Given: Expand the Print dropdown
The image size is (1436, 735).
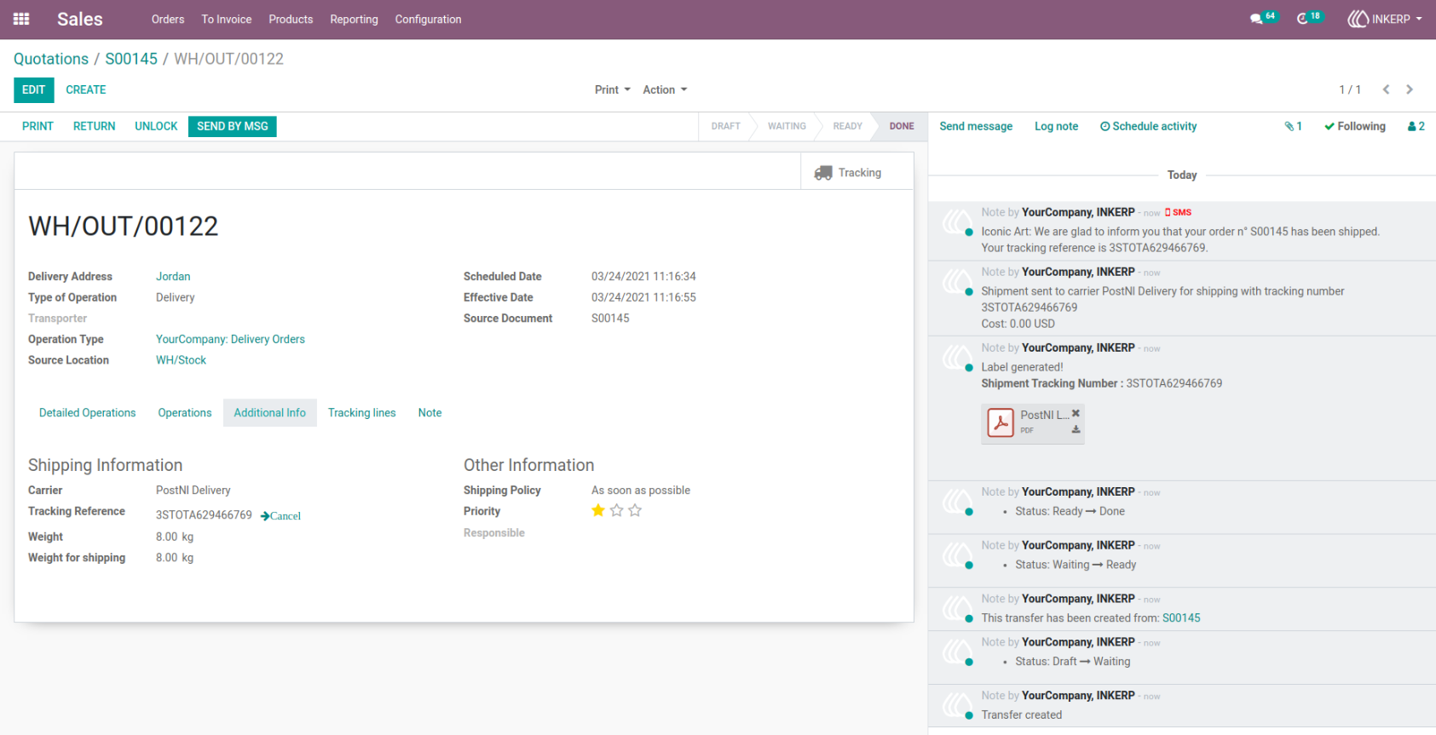Looking at the screenshot, I should (613, 89).
